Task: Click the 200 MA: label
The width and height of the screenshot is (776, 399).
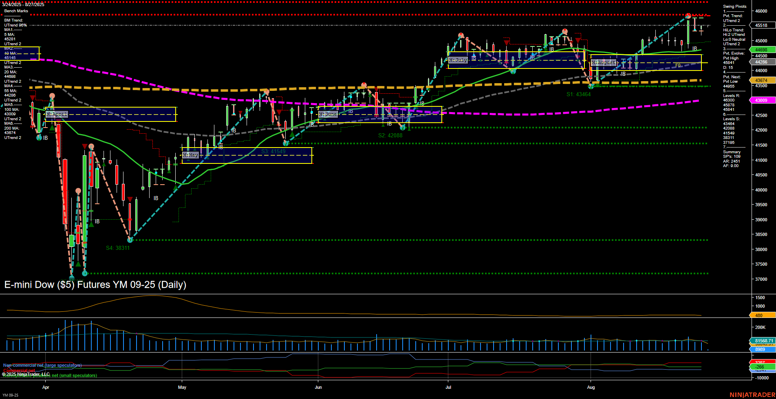Action: point(12,128)
